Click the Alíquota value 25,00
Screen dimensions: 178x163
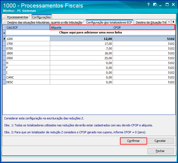(81, 58)
